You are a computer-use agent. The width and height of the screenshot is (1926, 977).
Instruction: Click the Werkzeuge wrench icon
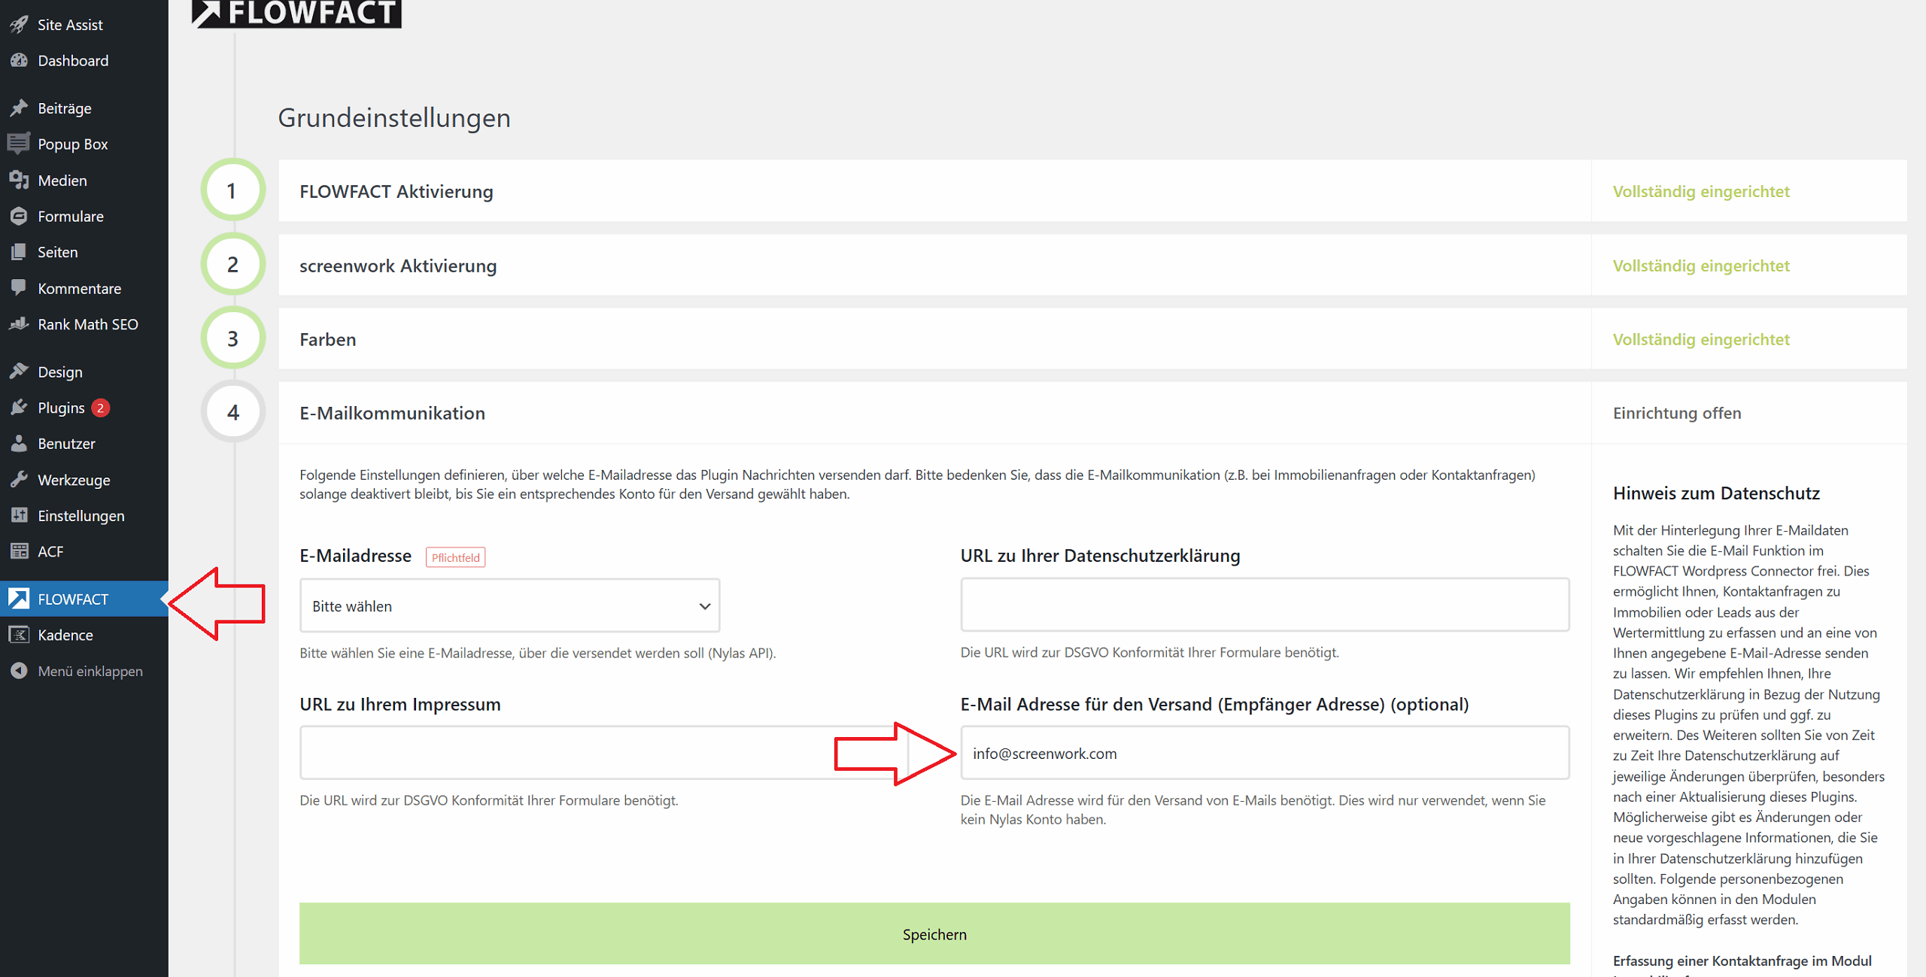(x=19, y=480)
